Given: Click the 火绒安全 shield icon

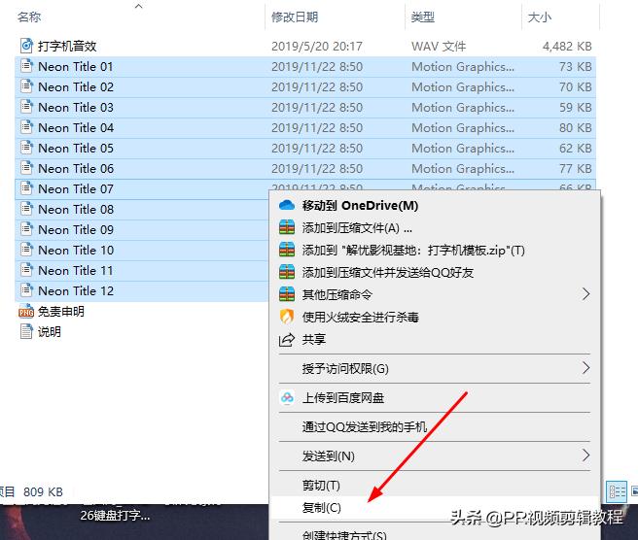Looking at the screenshot, I should pos(287,317).
